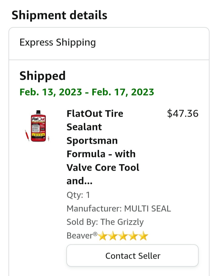Viewport: 218px width, 276px height.
Task: Click the green delivery date range
Action: (x=87, y=92)
